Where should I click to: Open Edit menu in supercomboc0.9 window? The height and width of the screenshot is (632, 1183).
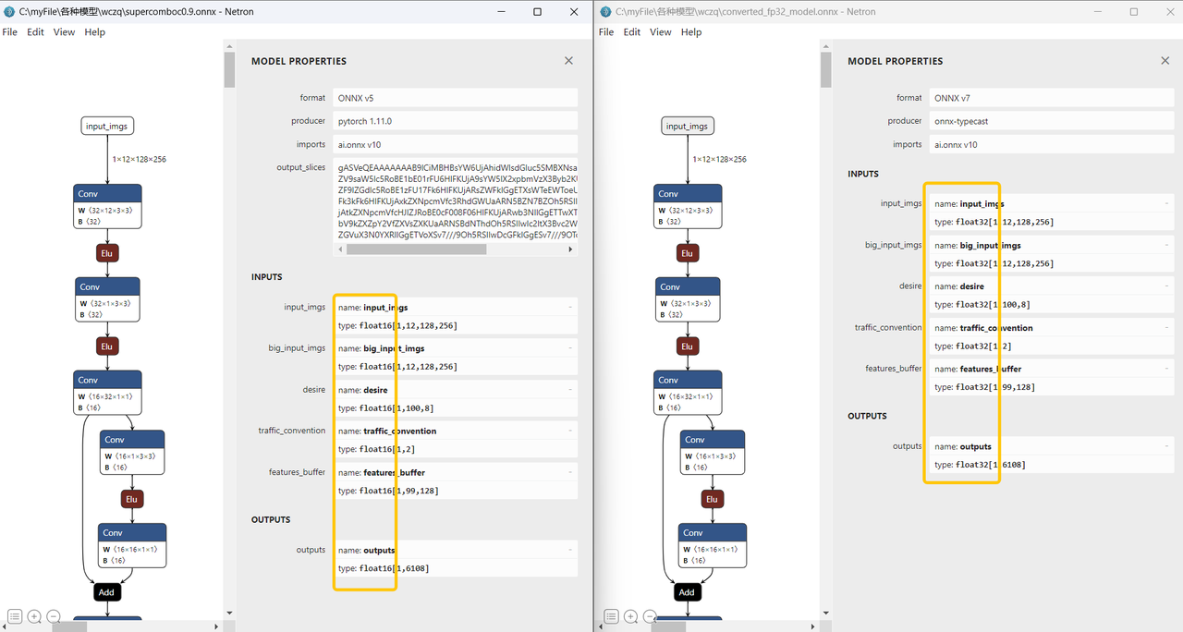35,32
